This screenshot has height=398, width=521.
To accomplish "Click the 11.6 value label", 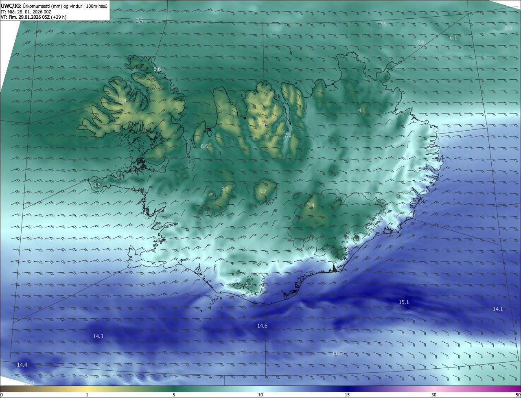I will 337,353.
